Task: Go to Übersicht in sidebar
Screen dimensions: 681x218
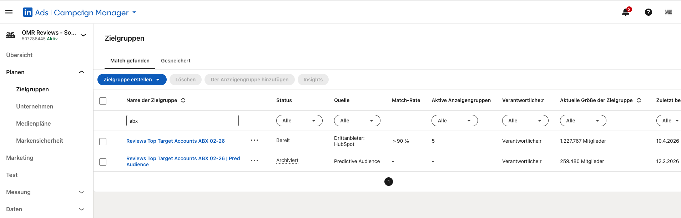Action: (x=19, y=55)
